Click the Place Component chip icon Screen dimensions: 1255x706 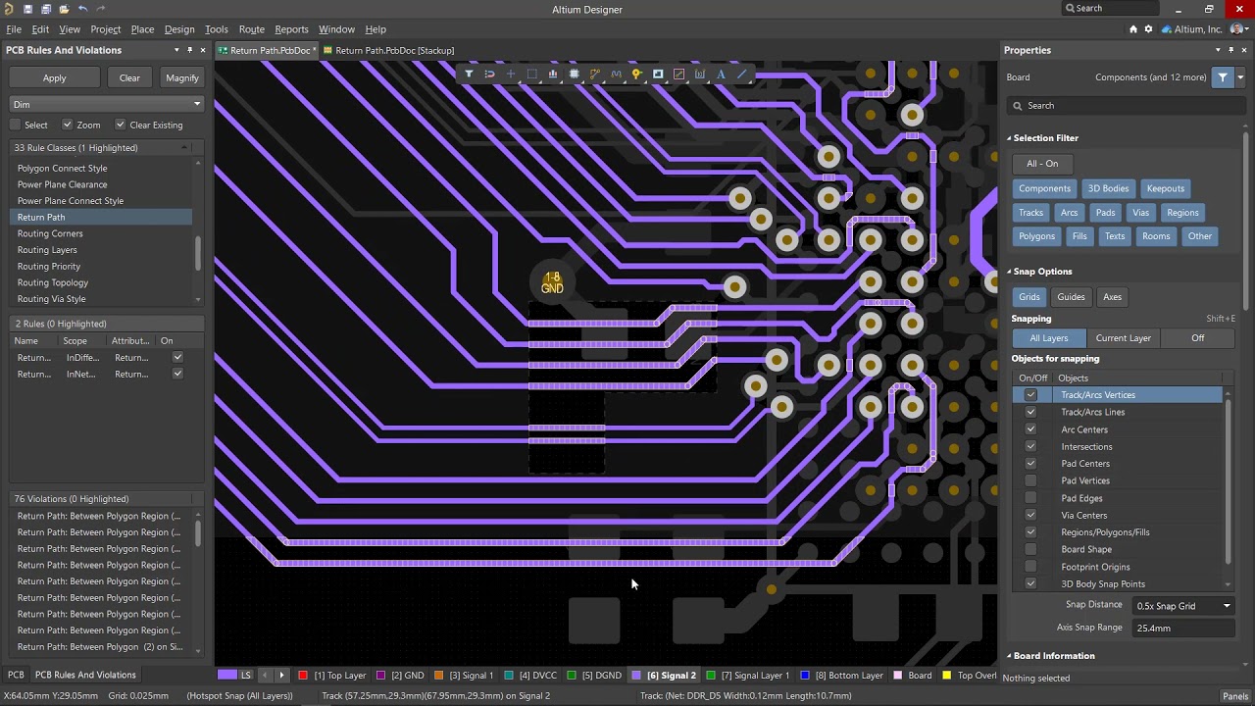tap(574, 74)
